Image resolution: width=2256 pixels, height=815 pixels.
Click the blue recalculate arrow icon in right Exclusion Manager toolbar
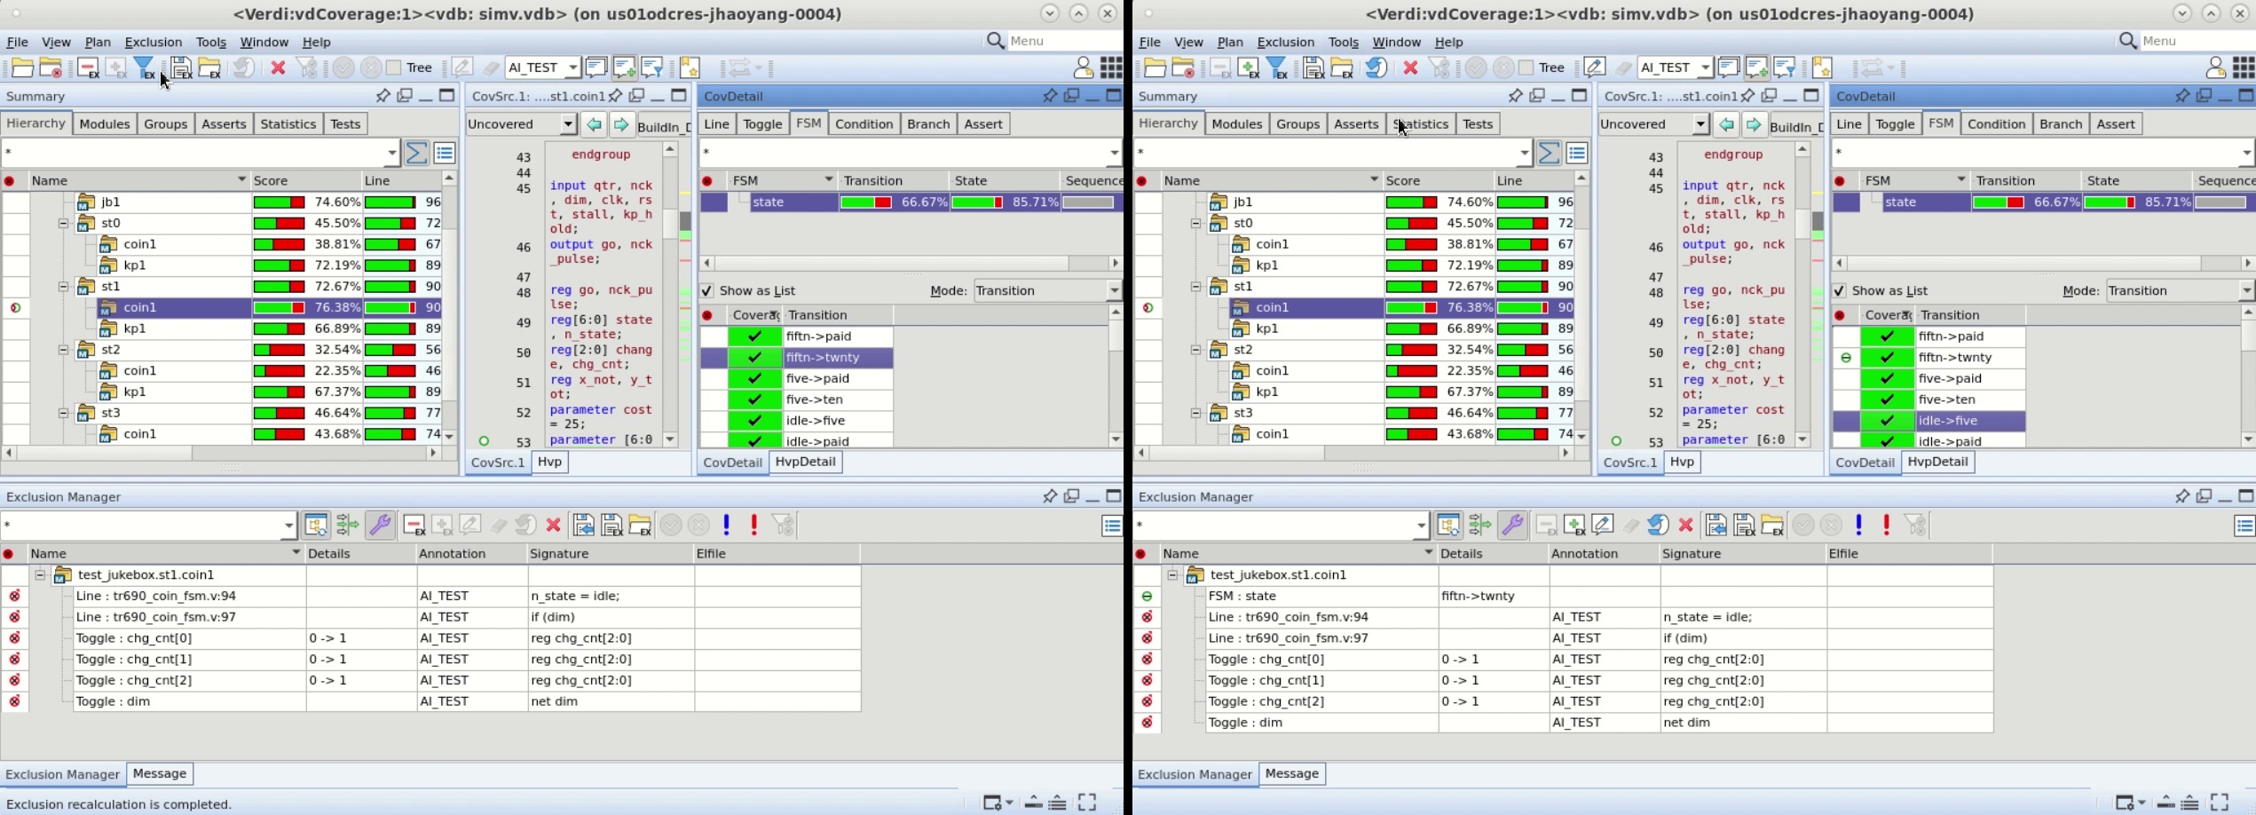pos(1658,526)
